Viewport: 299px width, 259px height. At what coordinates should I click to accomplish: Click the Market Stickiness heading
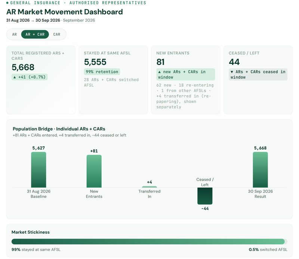click(x=31, y=232)
